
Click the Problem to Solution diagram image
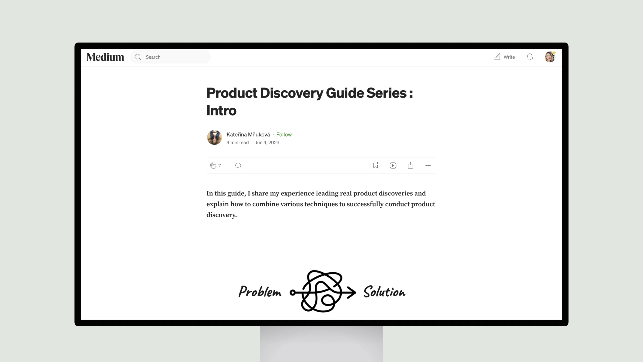click(x=321, y=291)
